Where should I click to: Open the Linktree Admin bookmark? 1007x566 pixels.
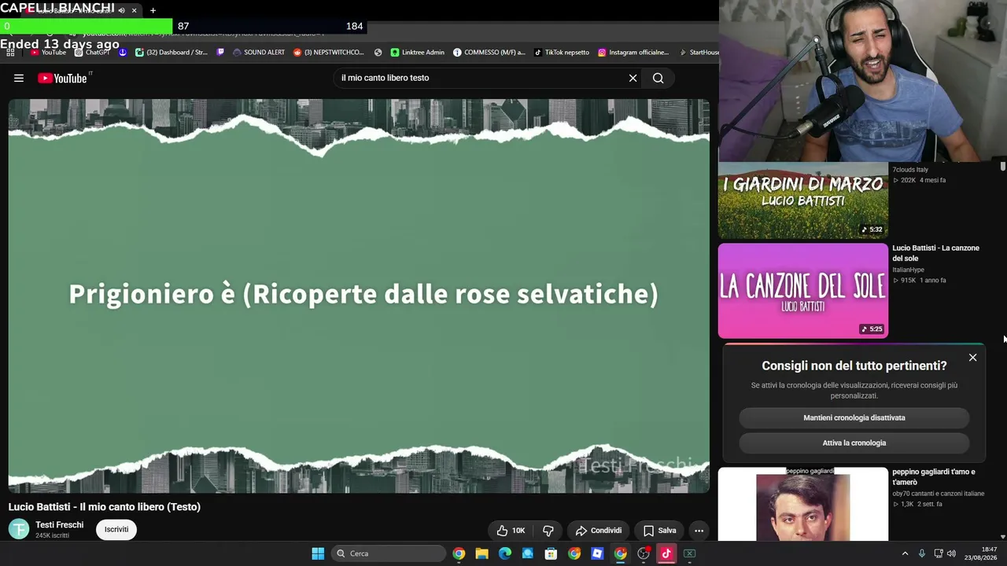coord(417,53)
